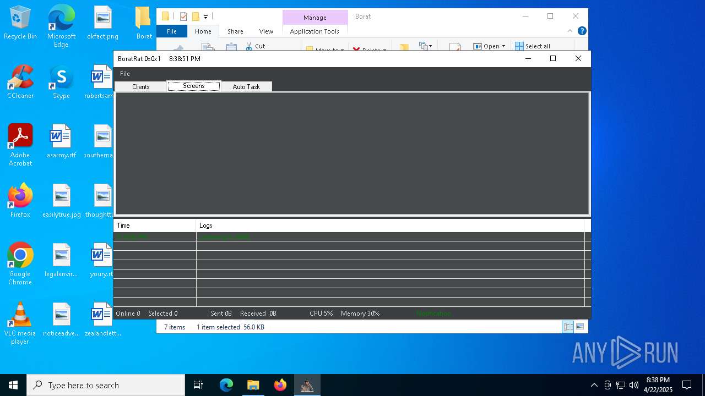Click the Logs column header
The image size is (705, 396).
pos(390,226)
